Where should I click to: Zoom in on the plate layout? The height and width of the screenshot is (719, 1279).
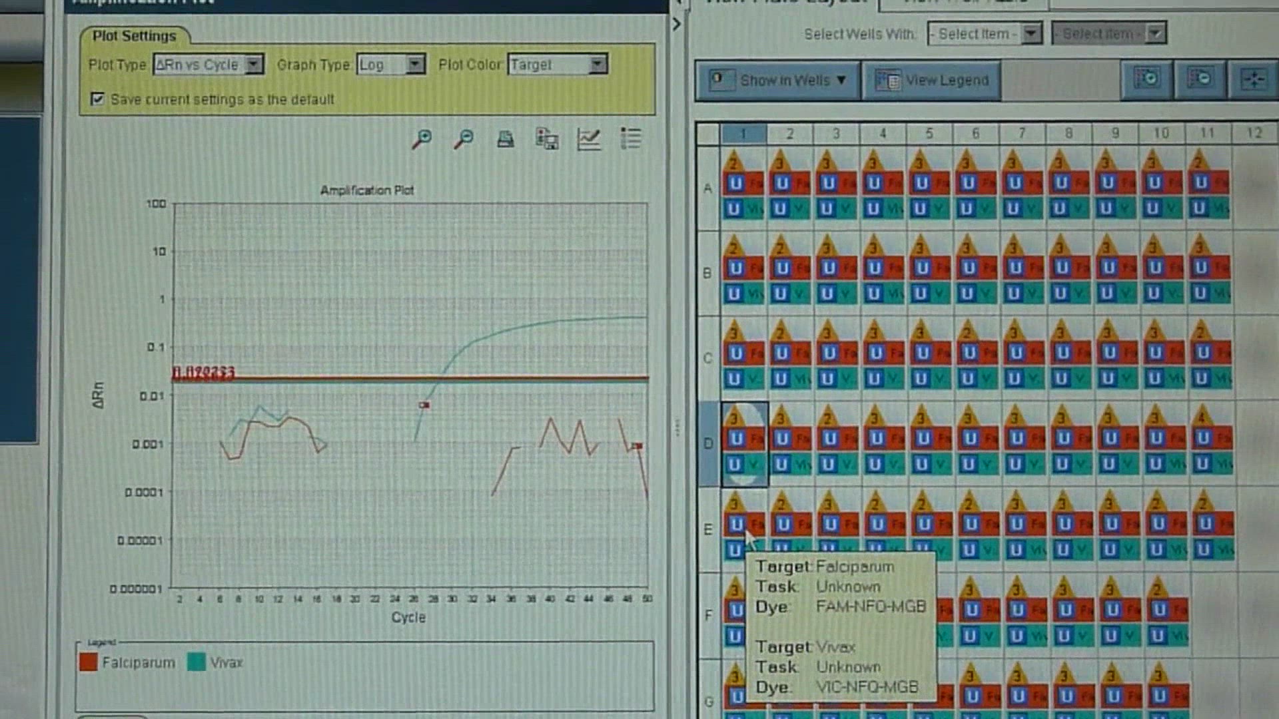click(1146, 79)
